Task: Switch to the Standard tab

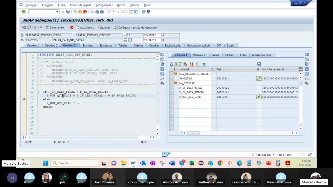Action: point(88,45)
